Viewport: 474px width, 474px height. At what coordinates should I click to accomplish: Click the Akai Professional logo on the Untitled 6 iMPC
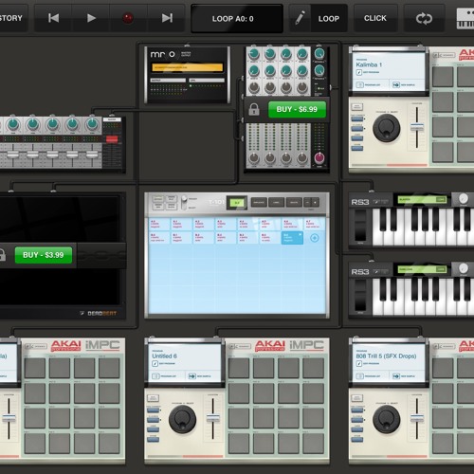tap(270, 346)
